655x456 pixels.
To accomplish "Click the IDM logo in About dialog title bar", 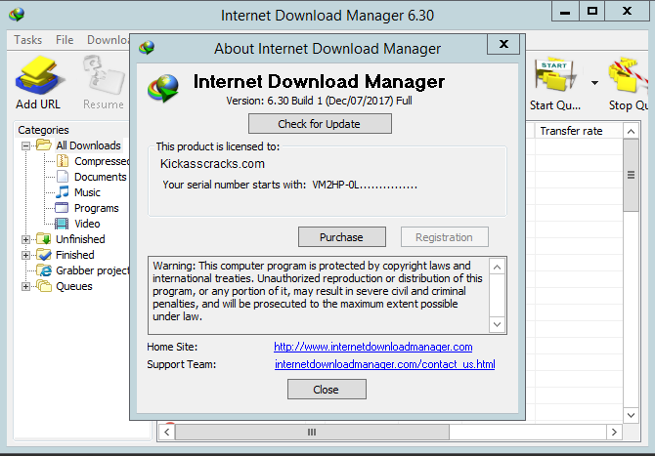I will point(147,48).
